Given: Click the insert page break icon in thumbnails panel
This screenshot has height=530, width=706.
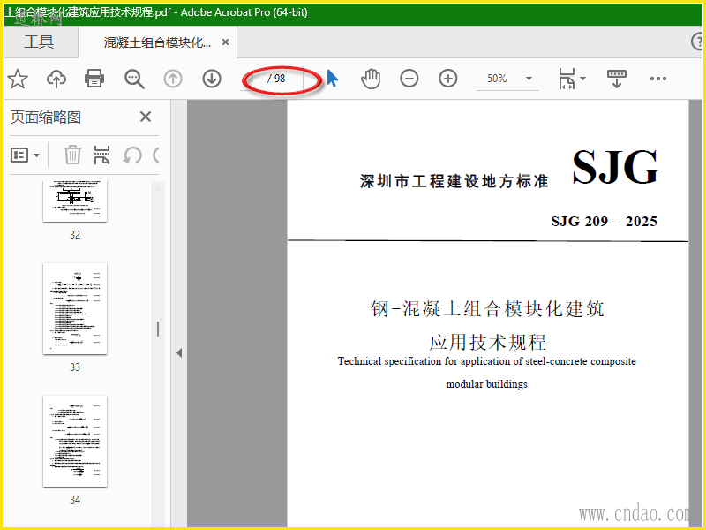Looking at the screenshot, I should [101, 155].
